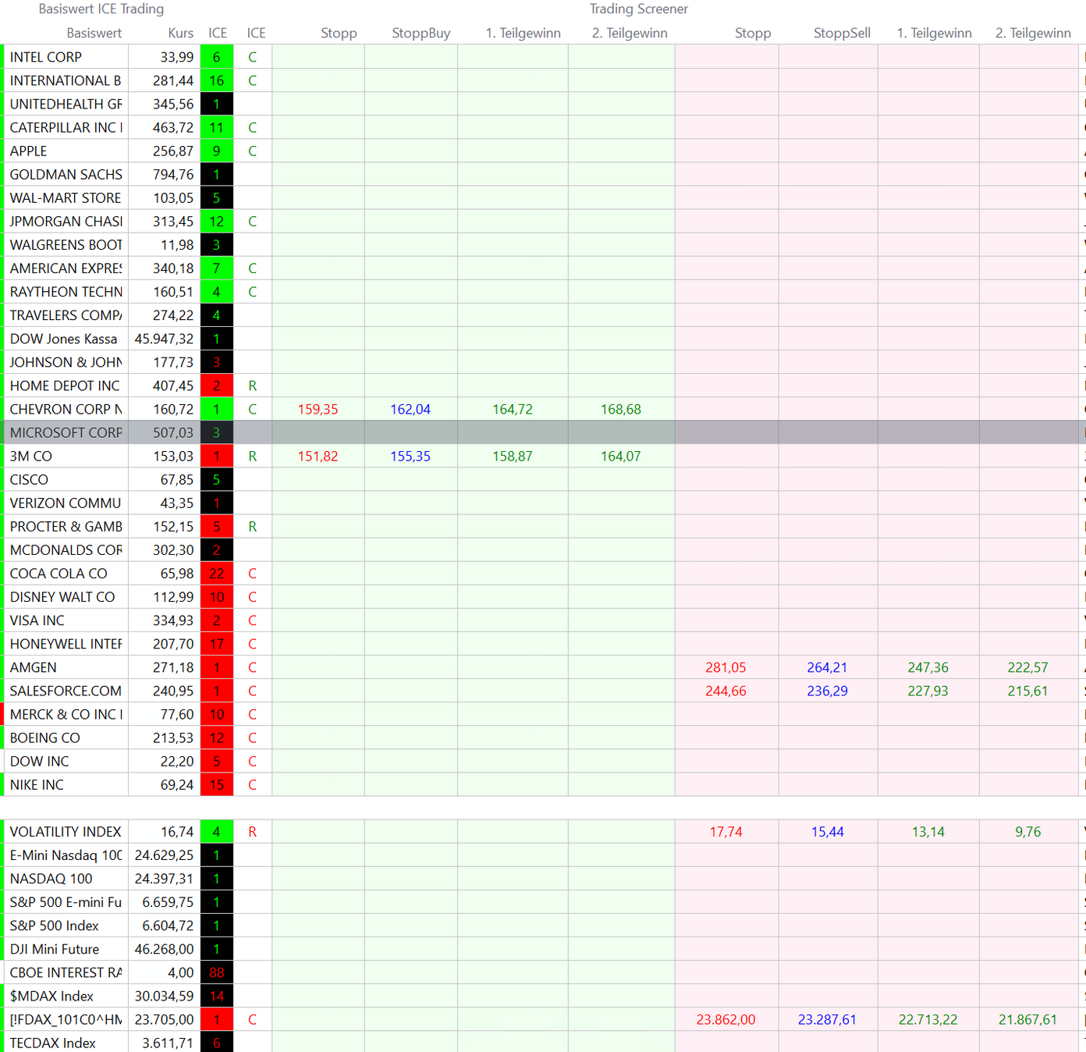Click green R signal in HOME DEPOT row

[x=252, y=386]
